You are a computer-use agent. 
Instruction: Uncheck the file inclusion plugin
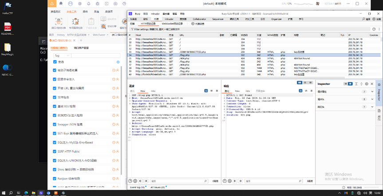pos(55,97)
